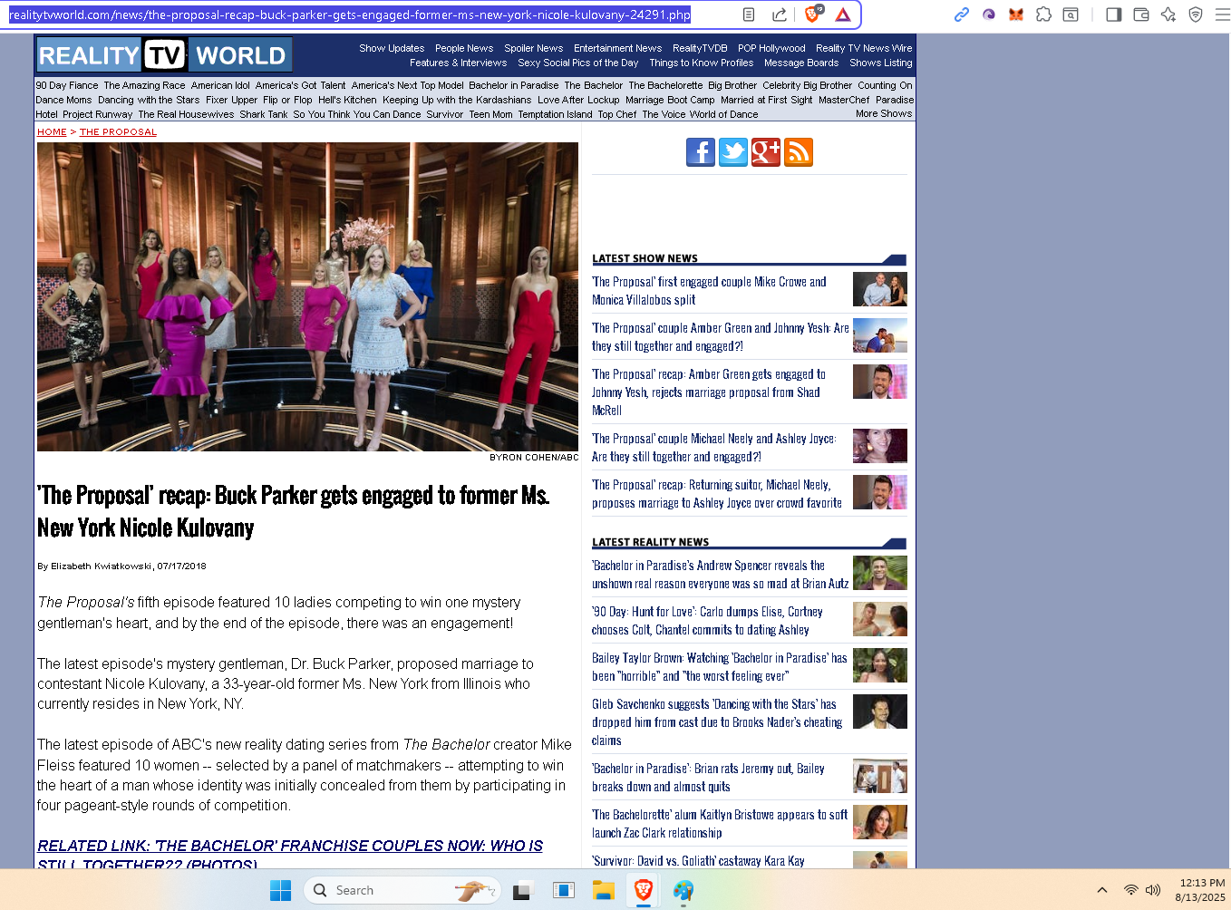1231x910 pixels.
Task: Open the Paint app on taskbar
Action: 683,891
